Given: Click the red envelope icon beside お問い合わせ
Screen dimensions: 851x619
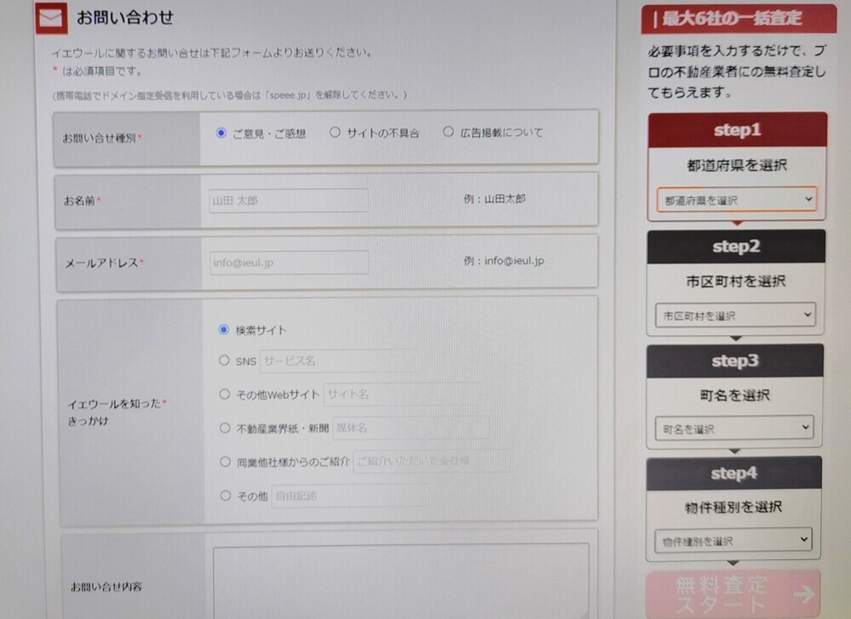Looking at the screenshot, I should point(51,17).
